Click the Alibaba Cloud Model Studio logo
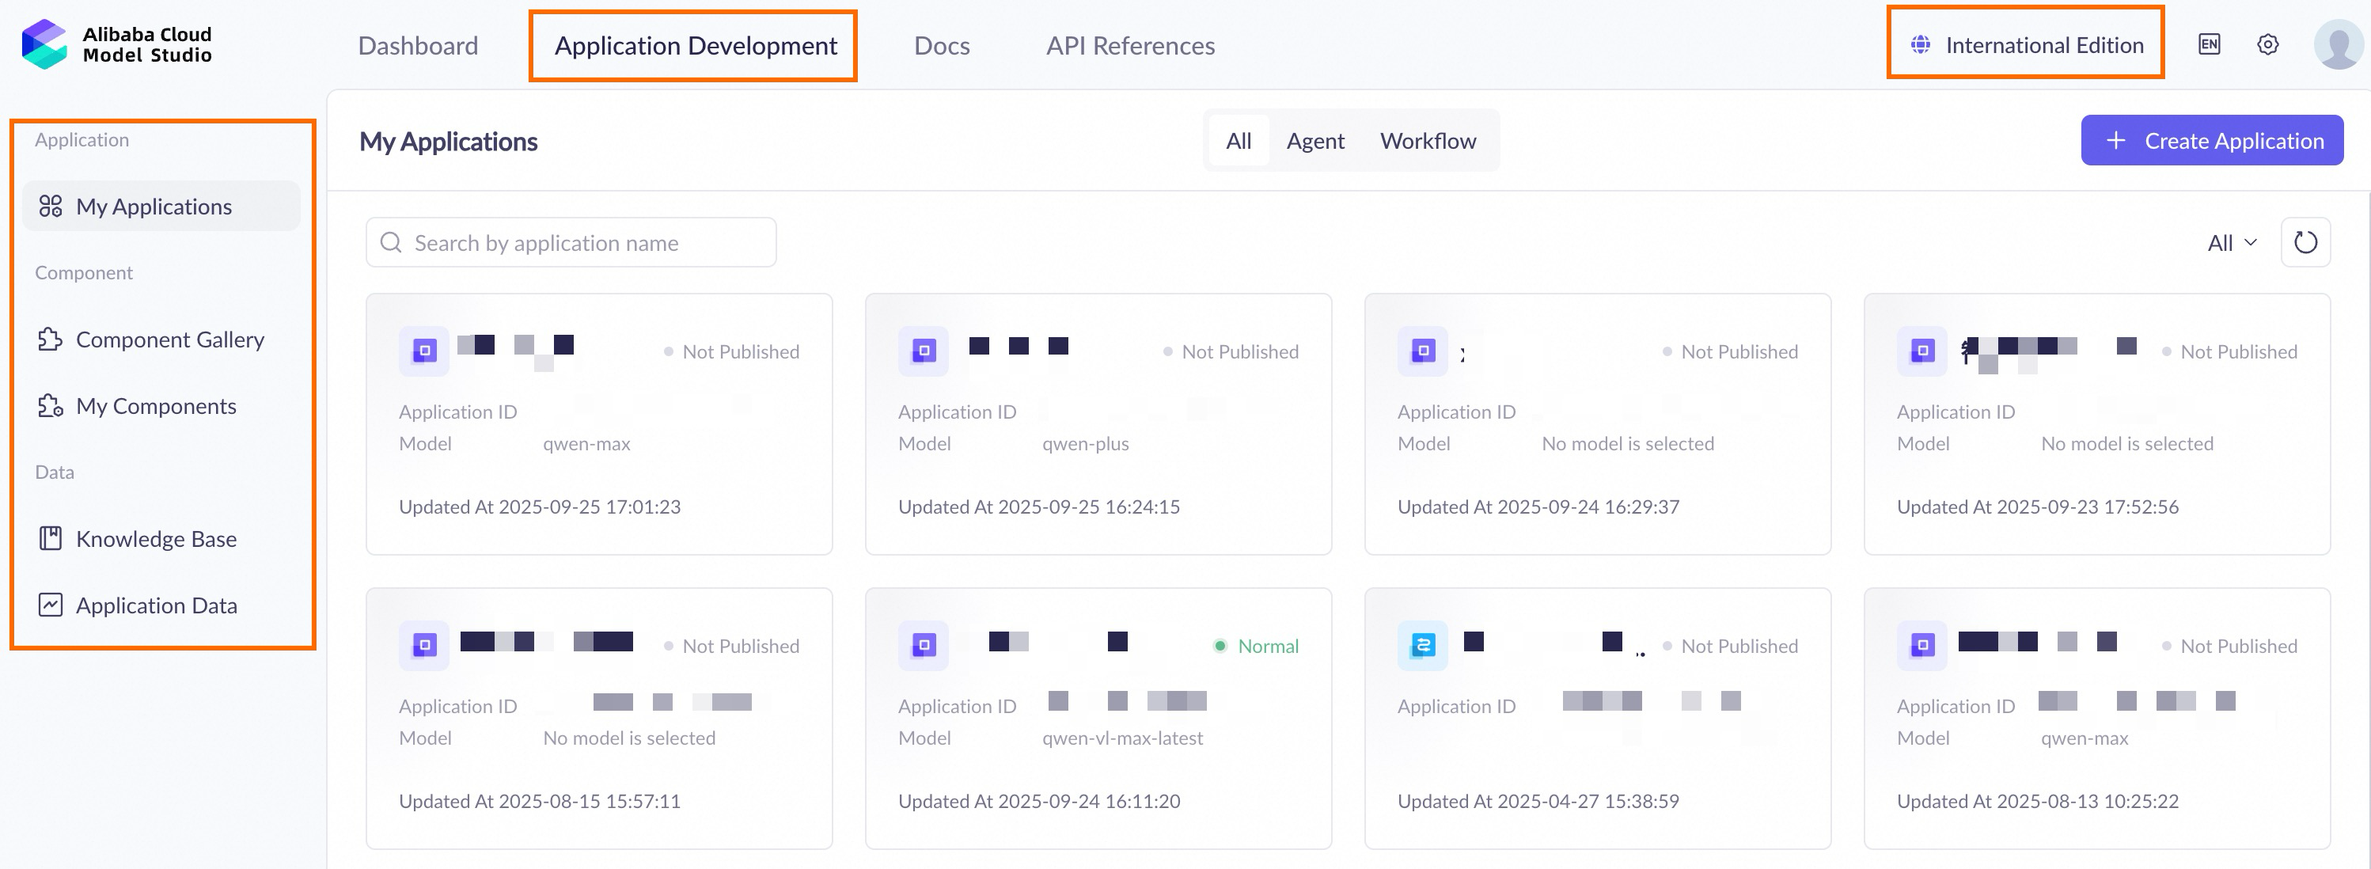The image size is (2371, 869). tap(117, 44)
